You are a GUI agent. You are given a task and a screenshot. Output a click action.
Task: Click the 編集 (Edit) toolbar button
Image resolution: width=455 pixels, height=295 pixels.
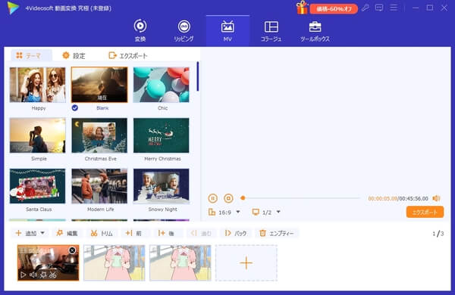pos(67,233)
